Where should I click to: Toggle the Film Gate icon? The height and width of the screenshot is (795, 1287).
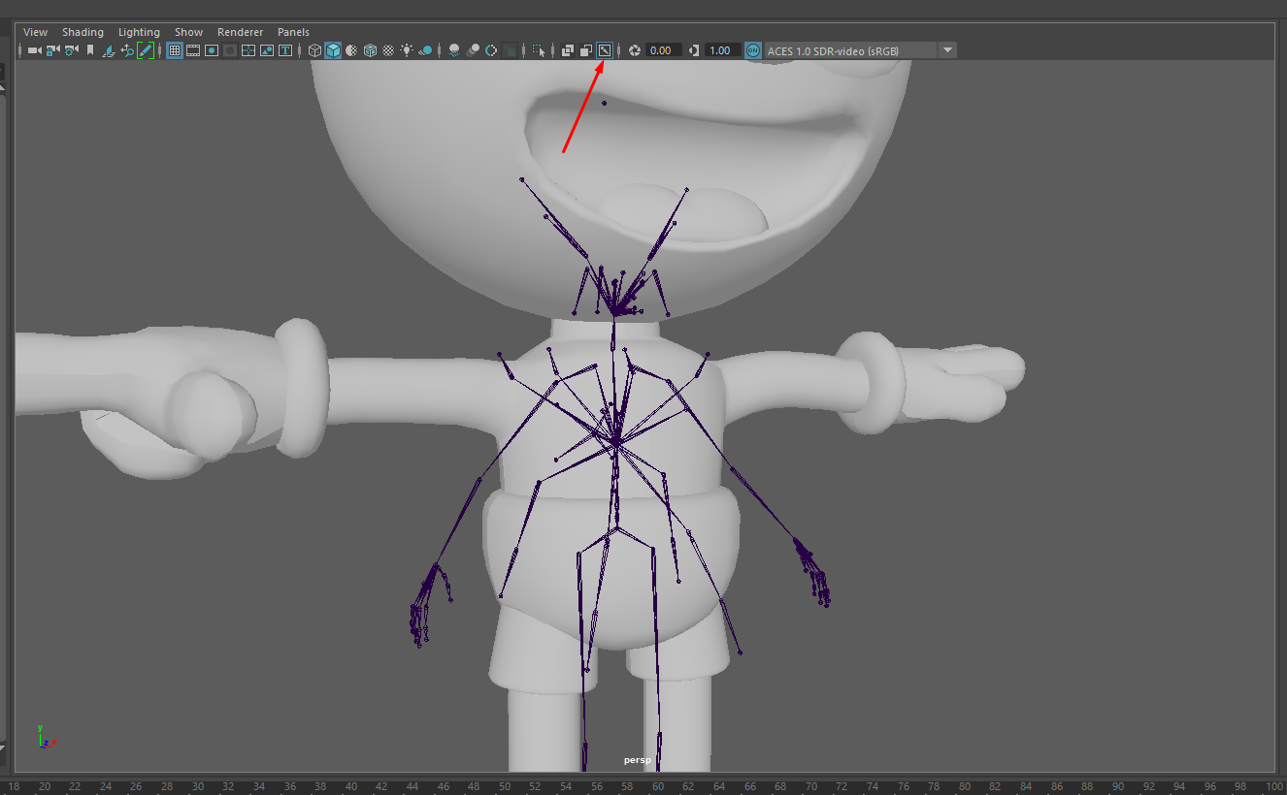click(193, 50)
